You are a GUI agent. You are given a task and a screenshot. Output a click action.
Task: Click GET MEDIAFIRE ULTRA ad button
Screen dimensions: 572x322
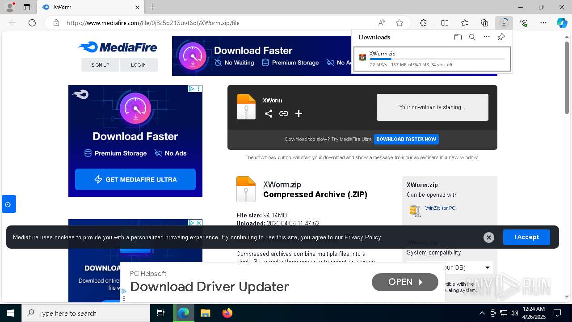coord(135,179)
